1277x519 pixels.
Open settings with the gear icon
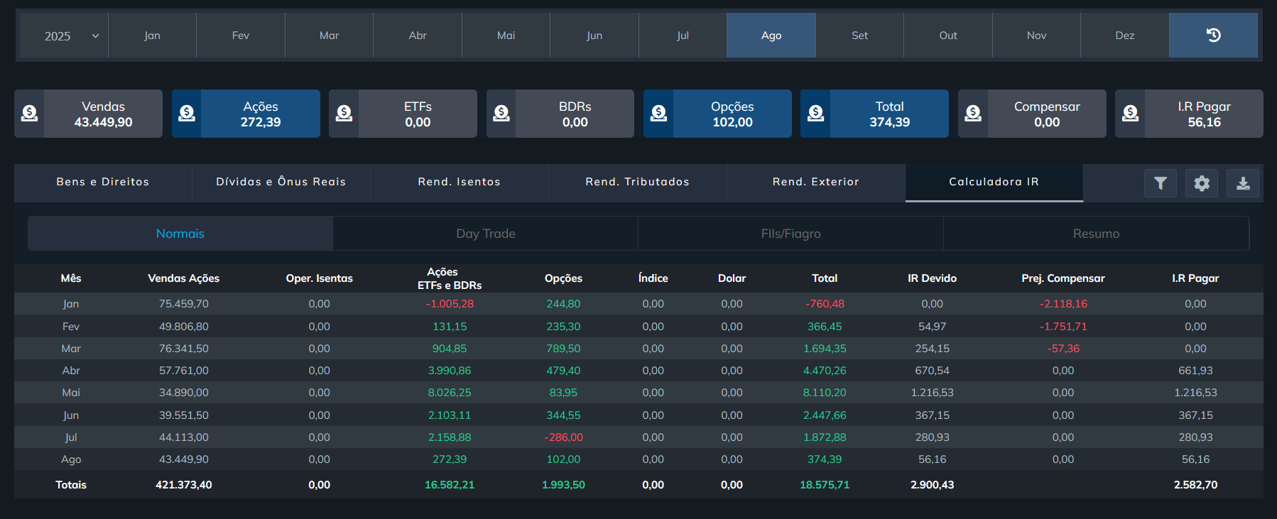pyautogui.click(x=1202, y=183)
